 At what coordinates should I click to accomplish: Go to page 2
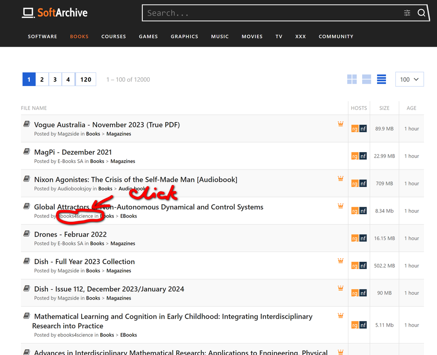pyautogui.click(x=42, y=79)
